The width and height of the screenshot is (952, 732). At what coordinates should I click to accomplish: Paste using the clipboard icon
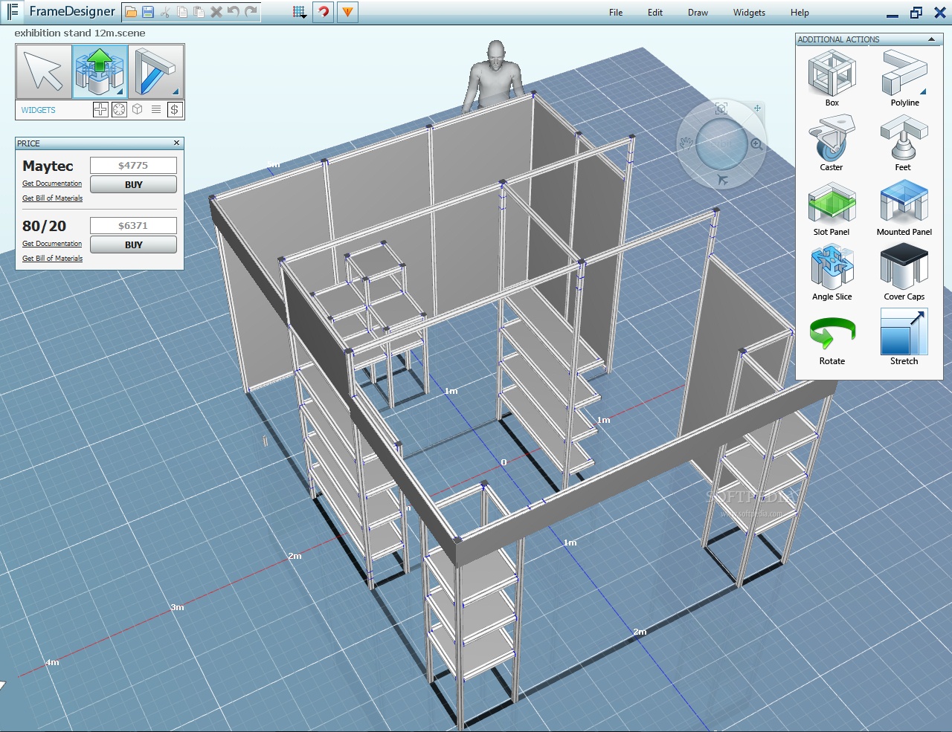[x=199, y=12]
